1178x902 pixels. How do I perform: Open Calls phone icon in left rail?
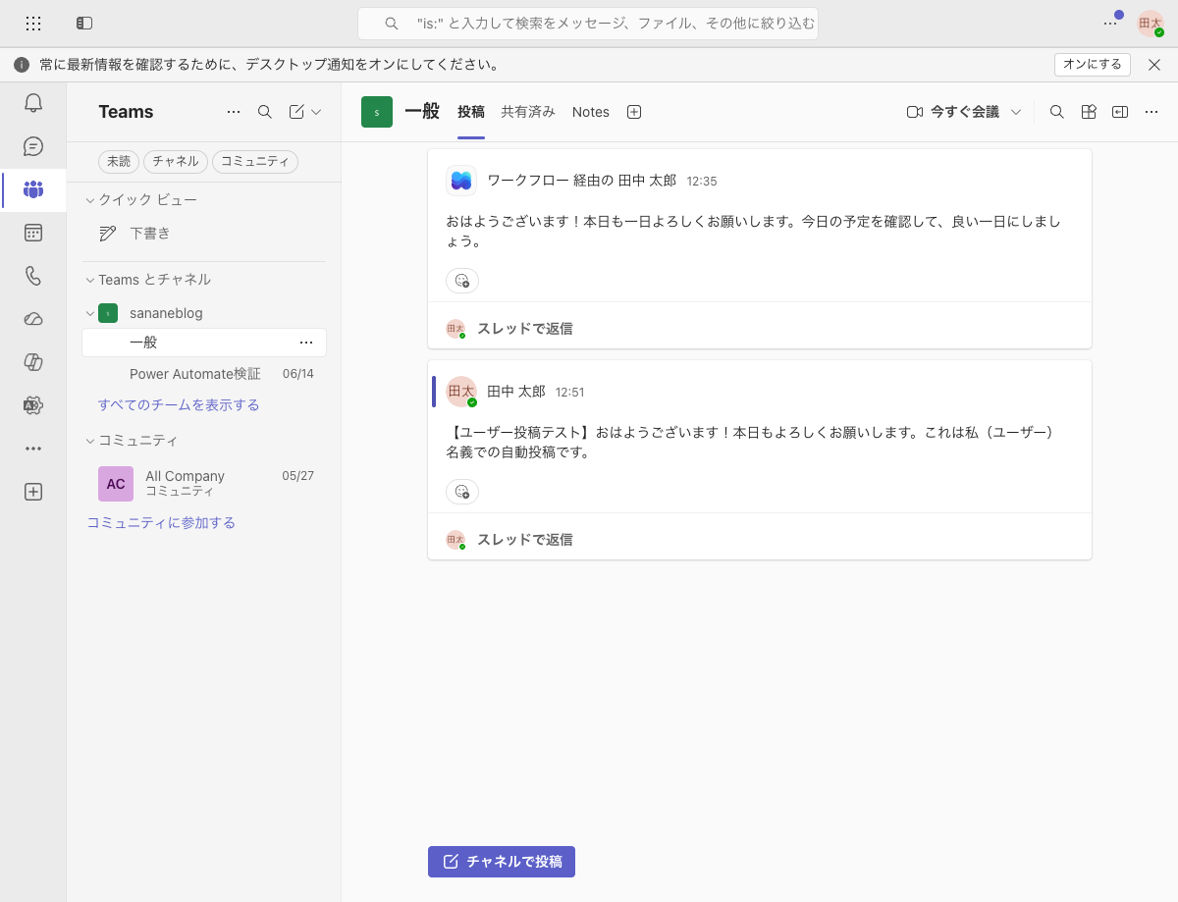pyautogui.click(x=33, y=276)
